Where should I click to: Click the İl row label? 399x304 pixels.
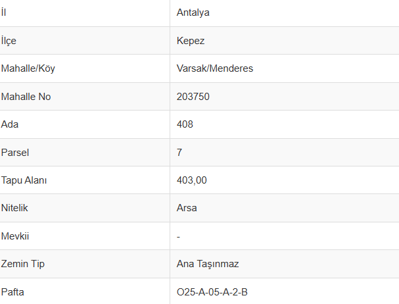click(4, 13)
